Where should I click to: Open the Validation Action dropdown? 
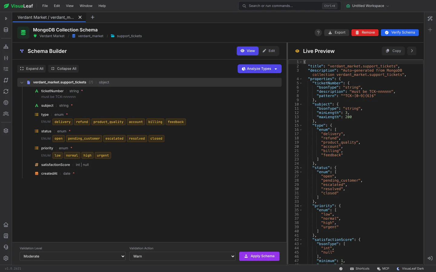point(183,256)
